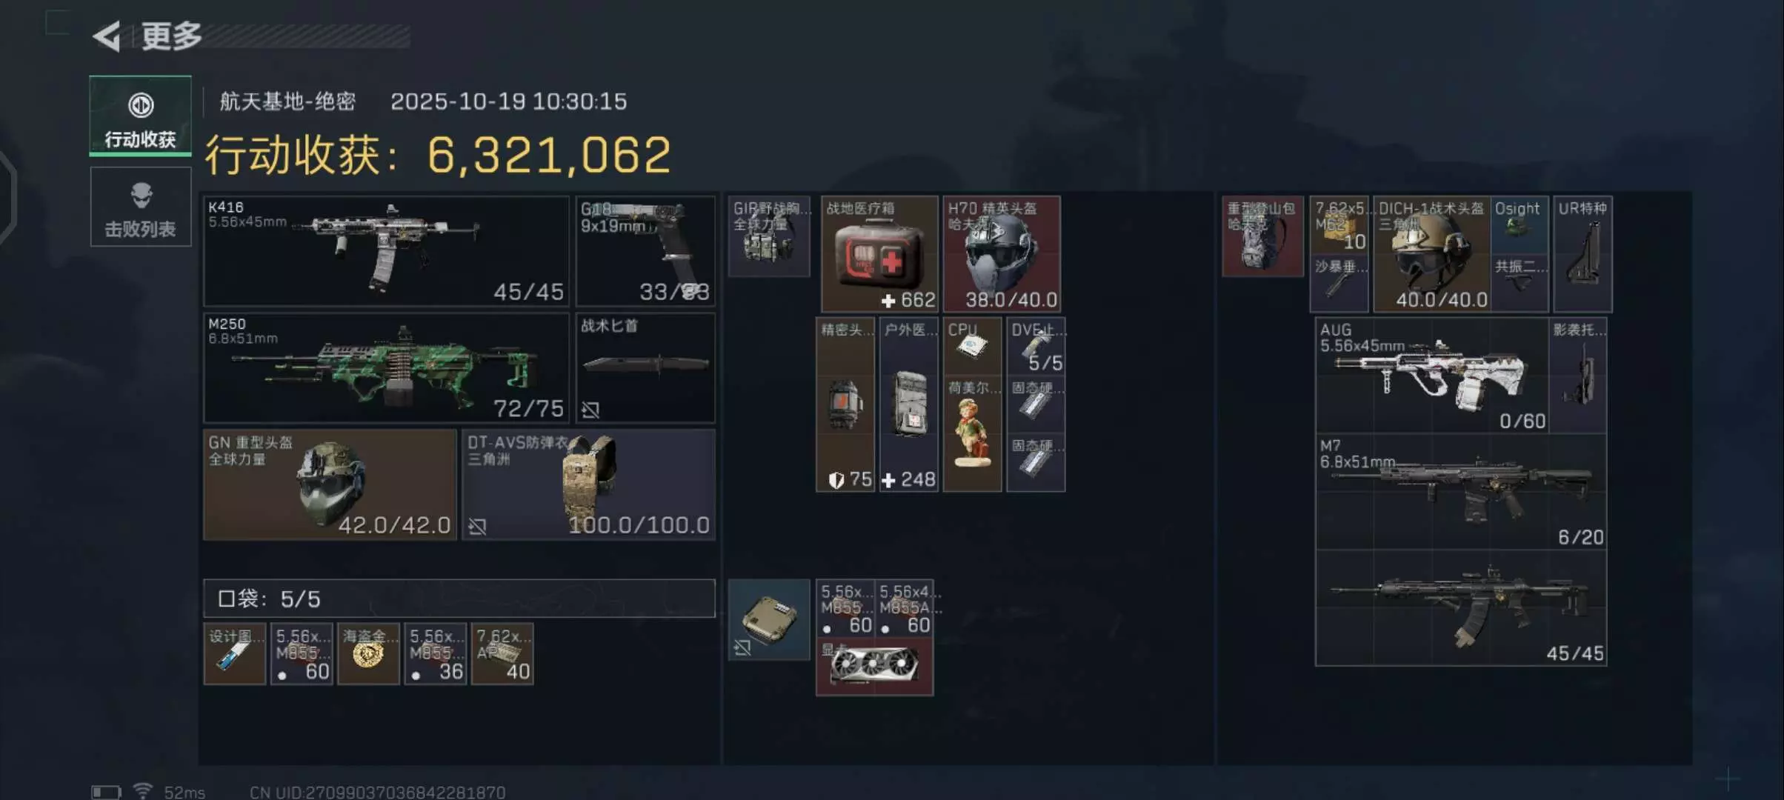Select the K416 rifle item
This screenshot has width=1784, height=800.
point(386,251)
